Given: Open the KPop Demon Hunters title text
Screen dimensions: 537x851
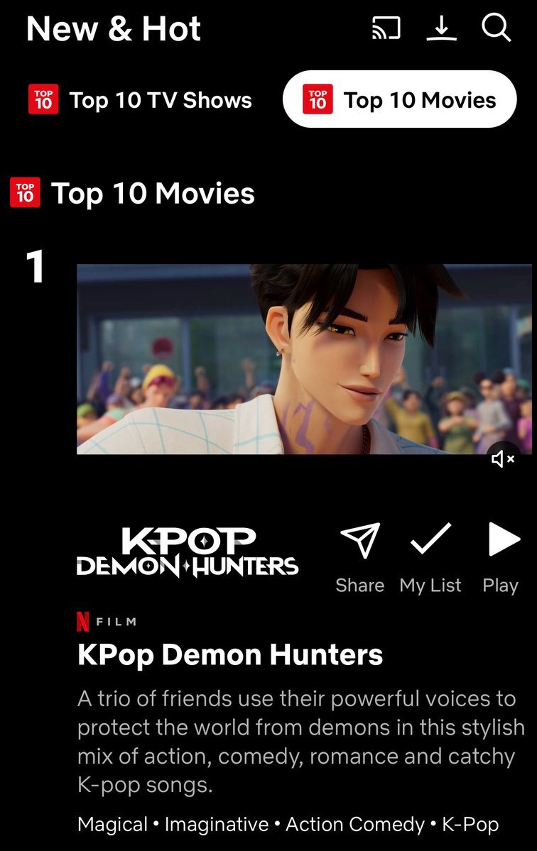Looking at the screenshot, I should [230, 654].
